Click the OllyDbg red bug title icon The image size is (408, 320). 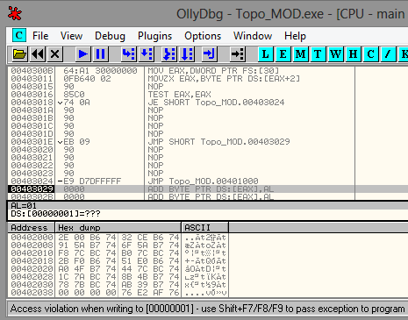click(15, 13)
